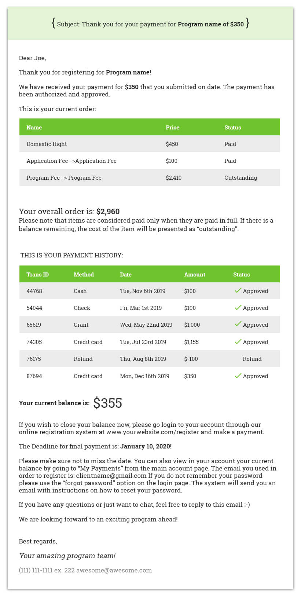
Task: Click the Refund status in row 76175
Action: pos(252,359)
